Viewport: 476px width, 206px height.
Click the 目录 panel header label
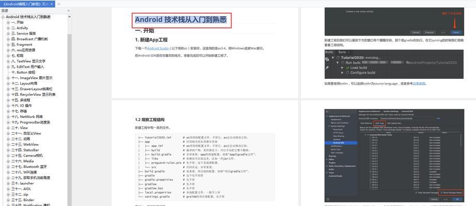pos(5,11)
